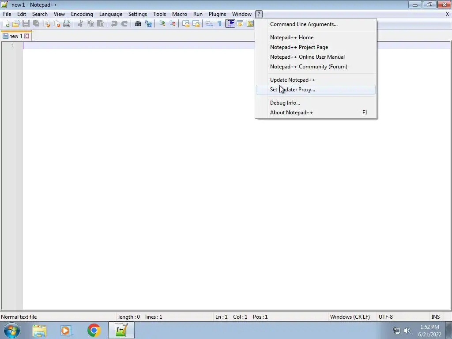Viewport: 452px width, 339px height.
Task: Select Update Notepad++ menu item
Action: point(316,80)
